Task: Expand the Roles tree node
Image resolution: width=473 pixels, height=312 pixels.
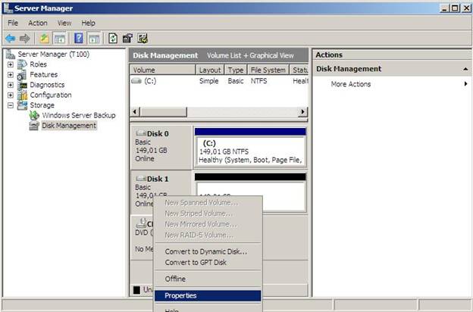Action: (x=11, y=64)
